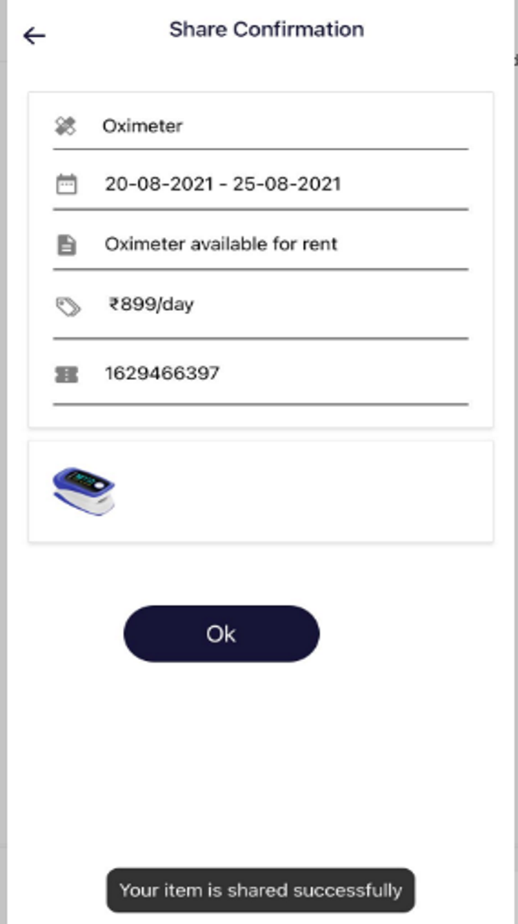The width and height of the screenshot is (518, 924).
Task: Click the word 'rent' in the description
Action: (x=321, y=244)
